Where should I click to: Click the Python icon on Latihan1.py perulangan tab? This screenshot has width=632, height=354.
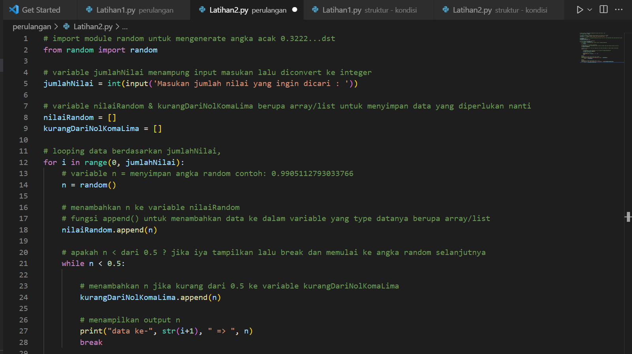(x=89, y=9)
